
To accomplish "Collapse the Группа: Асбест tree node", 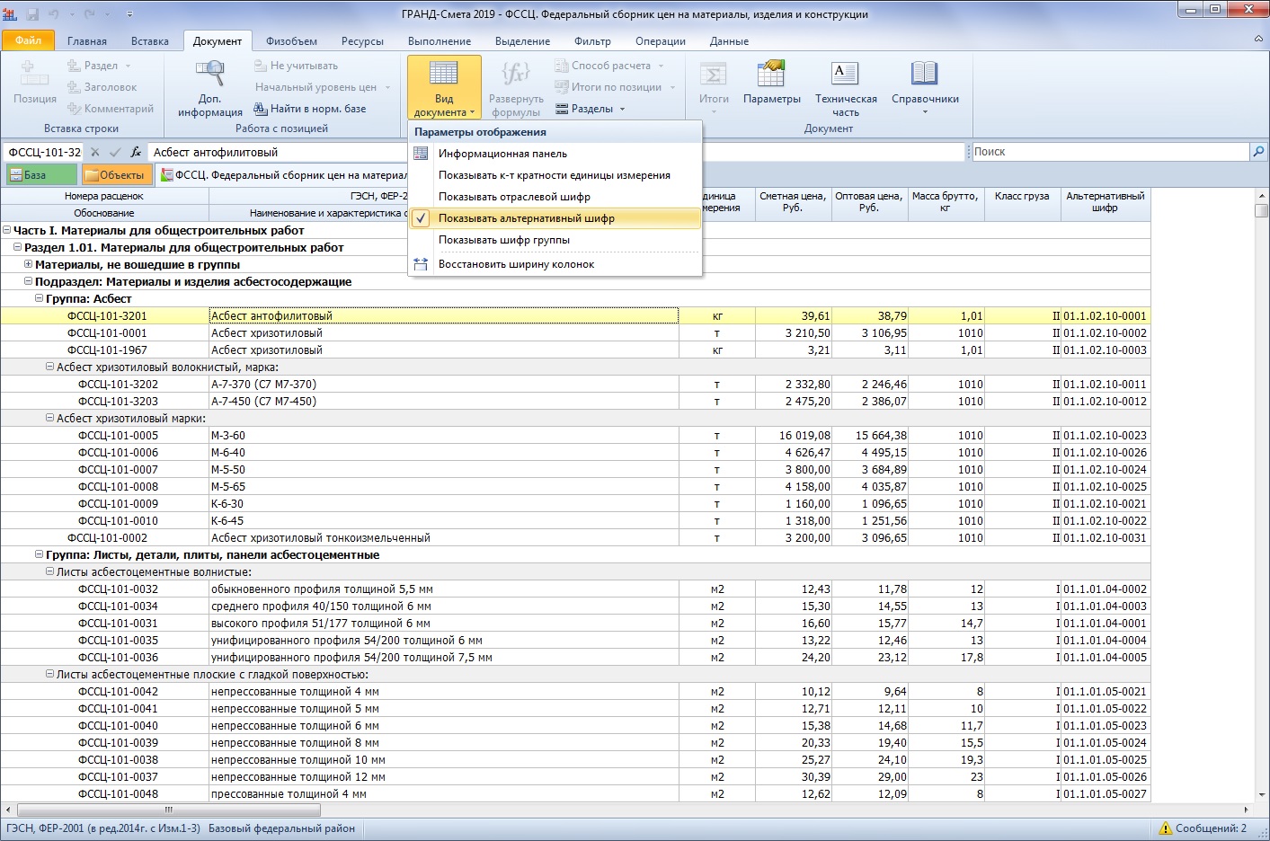I will point(39,298).
